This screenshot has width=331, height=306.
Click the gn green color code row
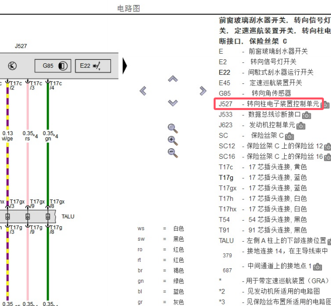(x=161, y=281)
